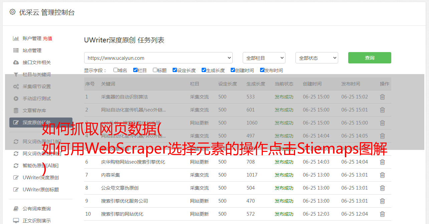This screenshot has width=429, height=224.
Task: Click keyword 网站自动化宣传机器/seo外链... in row 2
Action: point(134,110)
